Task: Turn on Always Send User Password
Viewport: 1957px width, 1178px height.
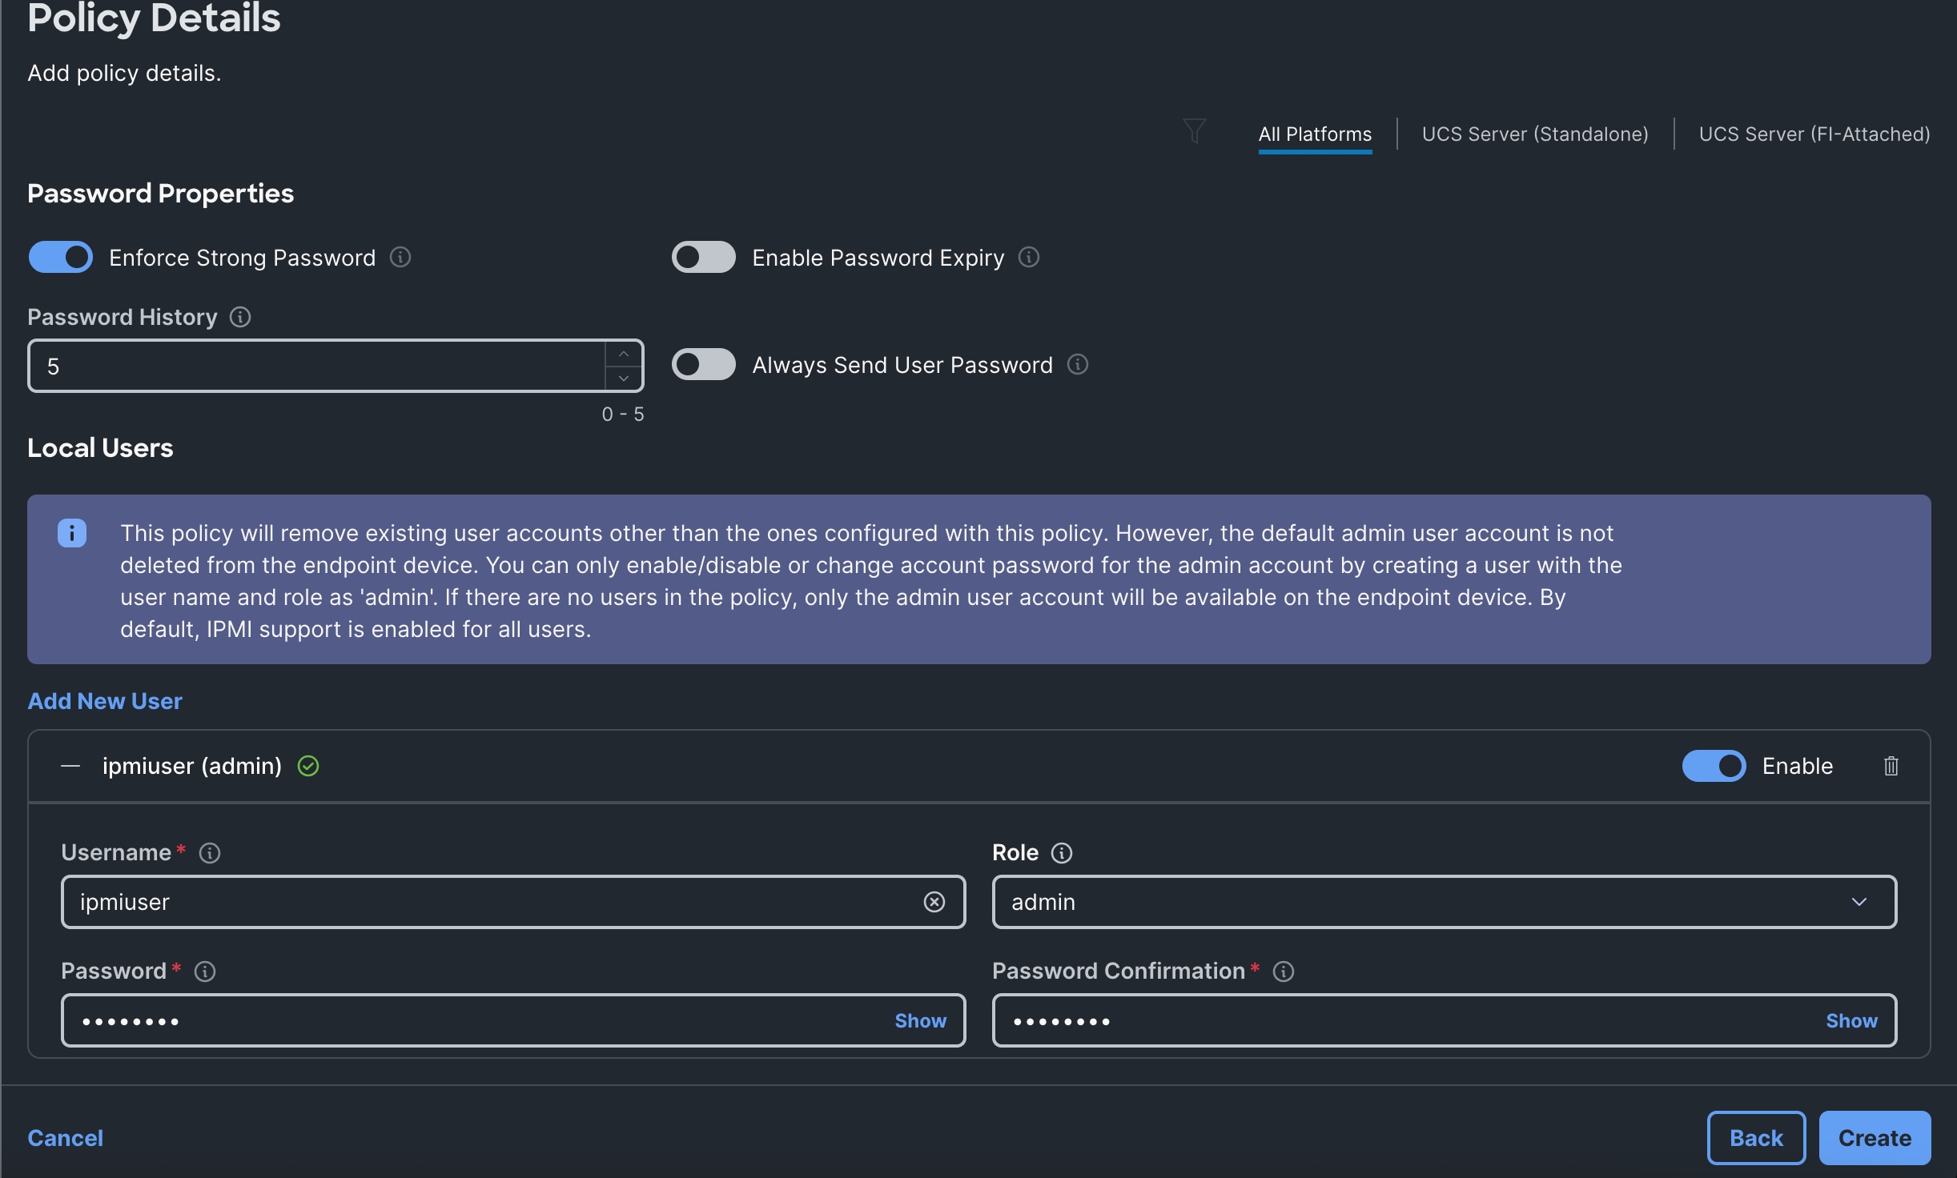Action: pyautogui.click(x=703, y=364)
